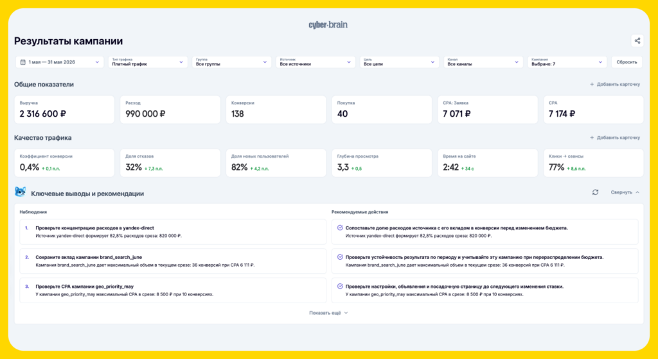Select the Конверсии card showing 138
Screen dimensions: 658x359
[276, 110]
